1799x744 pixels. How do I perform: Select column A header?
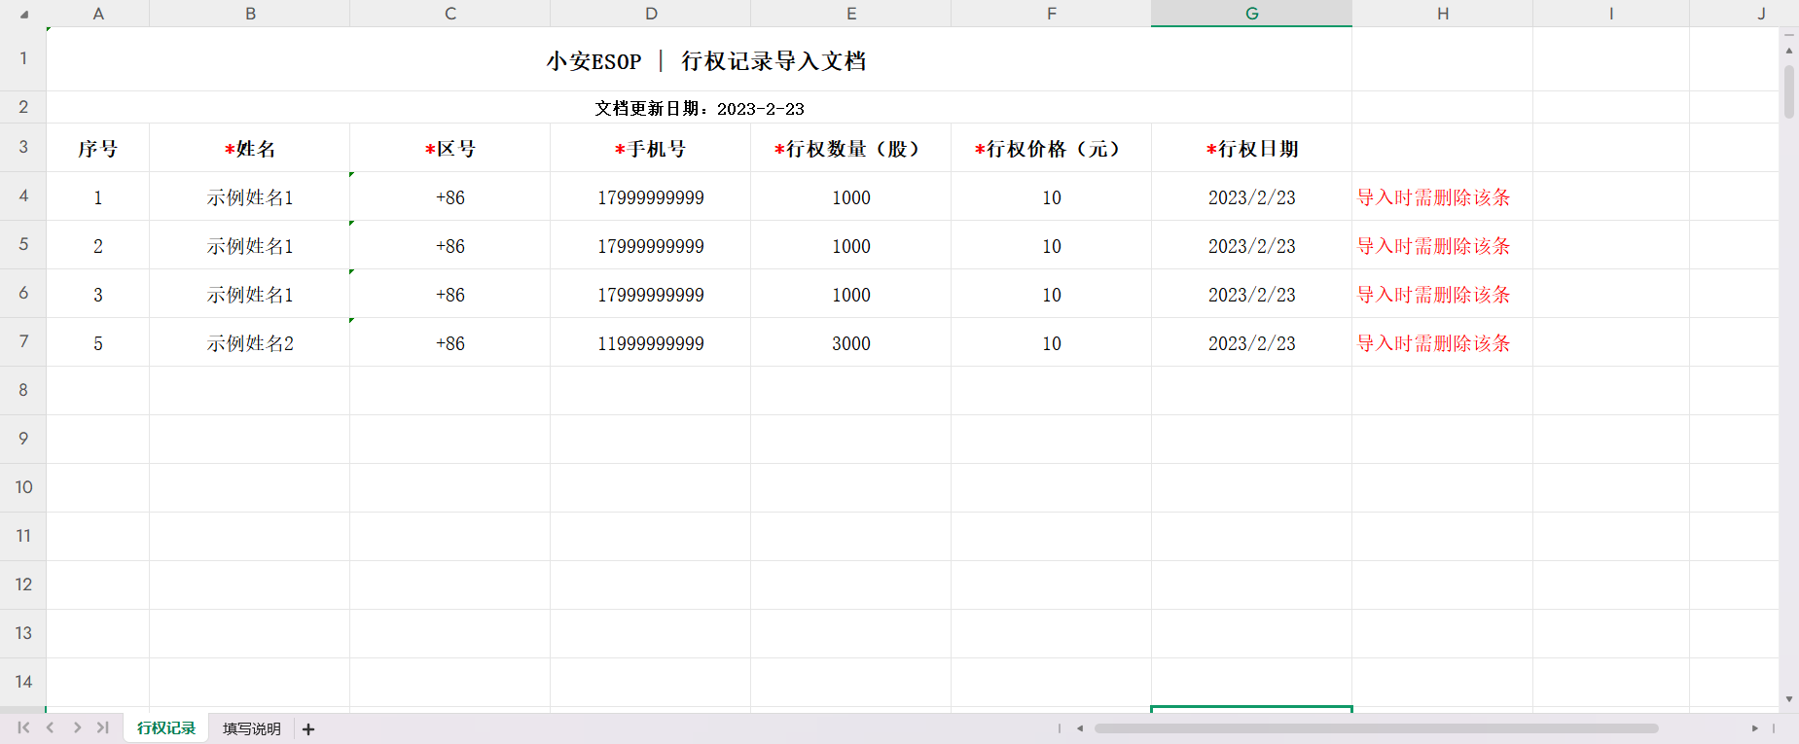(98, 14)
